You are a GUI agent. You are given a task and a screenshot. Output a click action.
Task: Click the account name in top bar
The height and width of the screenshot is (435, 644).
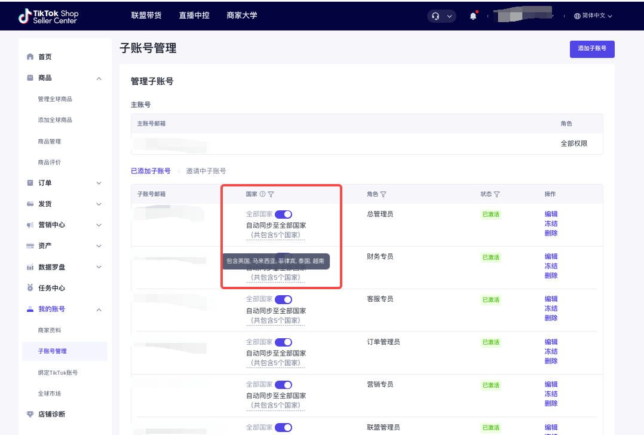click(x=524, y=15)
